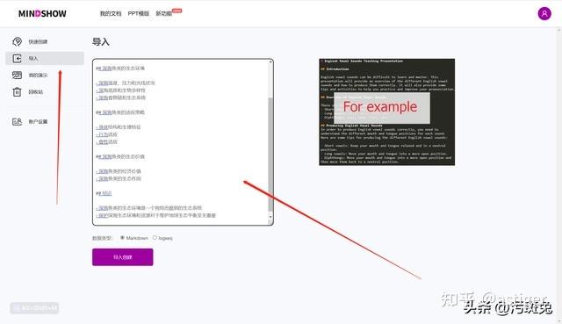Click inside the import text area
The height and width of the screenshot is (324, 562).
[183, 142]
